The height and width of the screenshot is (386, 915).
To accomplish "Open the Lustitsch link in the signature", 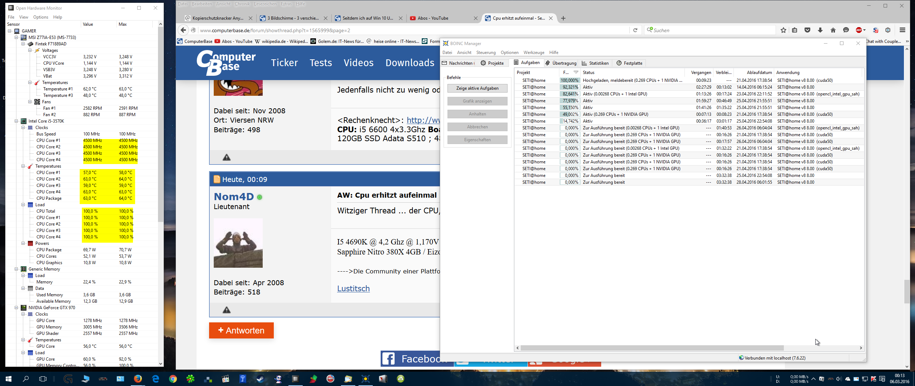I will (353, 289).
